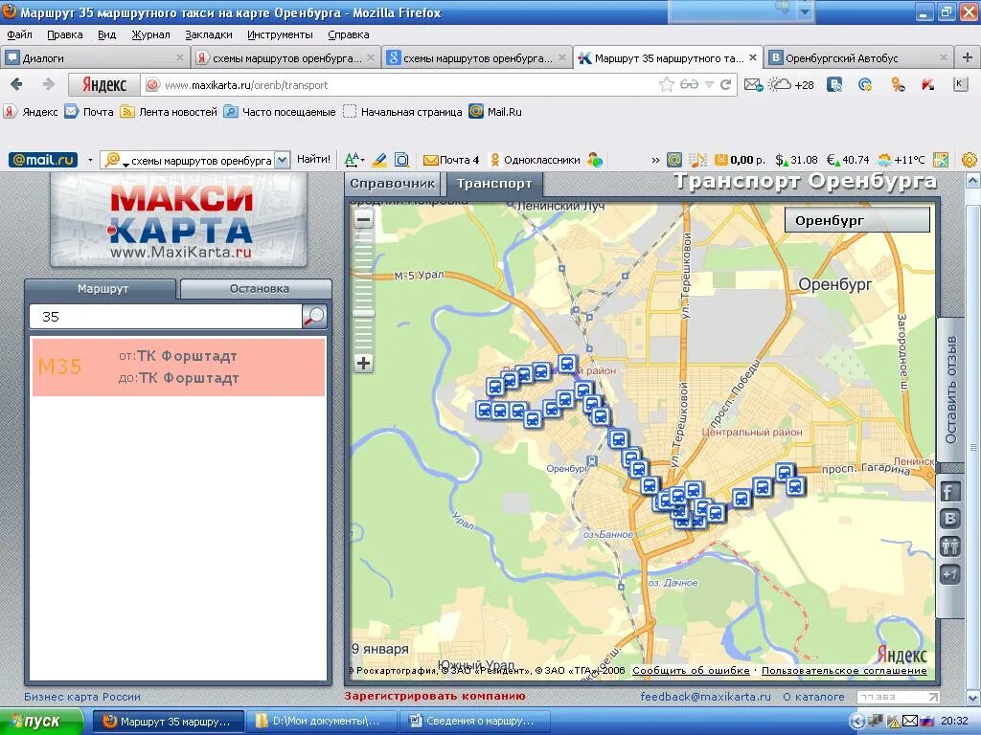This screenshot has height=735, width=981.
Task: Open the Сведения о маршру… taskbar window
Action: coord(473,721)
